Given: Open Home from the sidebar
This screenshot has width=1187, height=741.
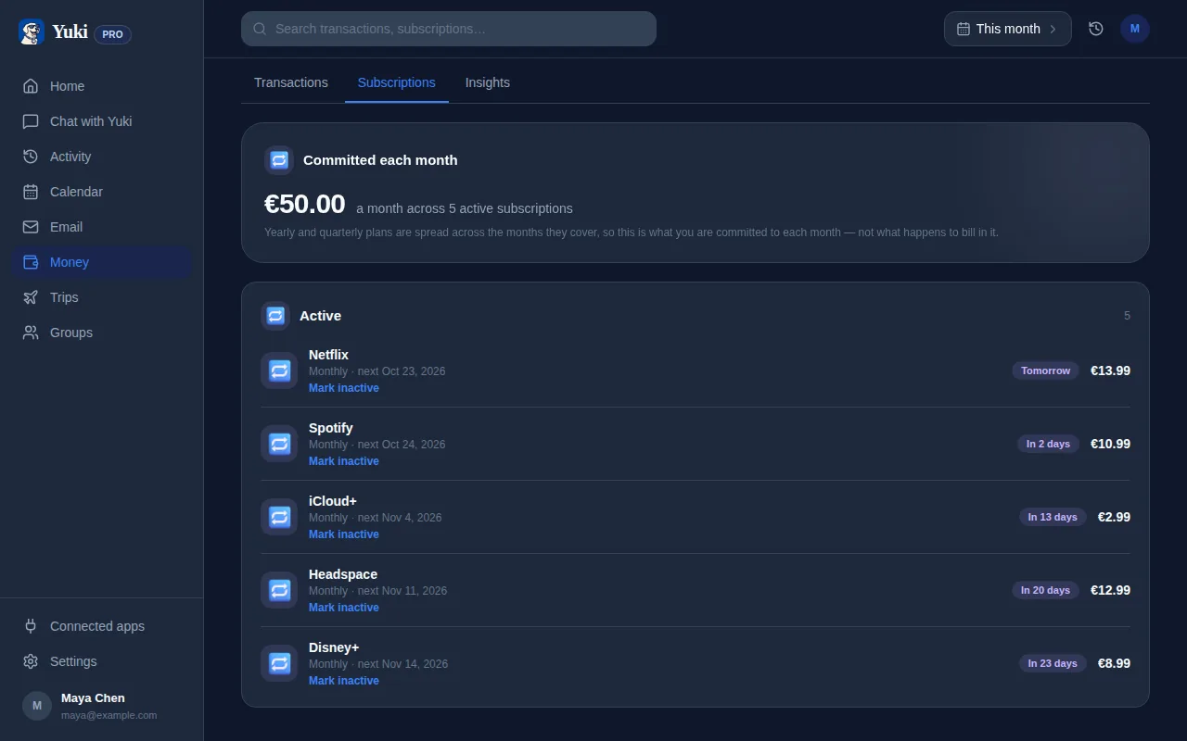Looking at the screenshot, I should point(102,86).
